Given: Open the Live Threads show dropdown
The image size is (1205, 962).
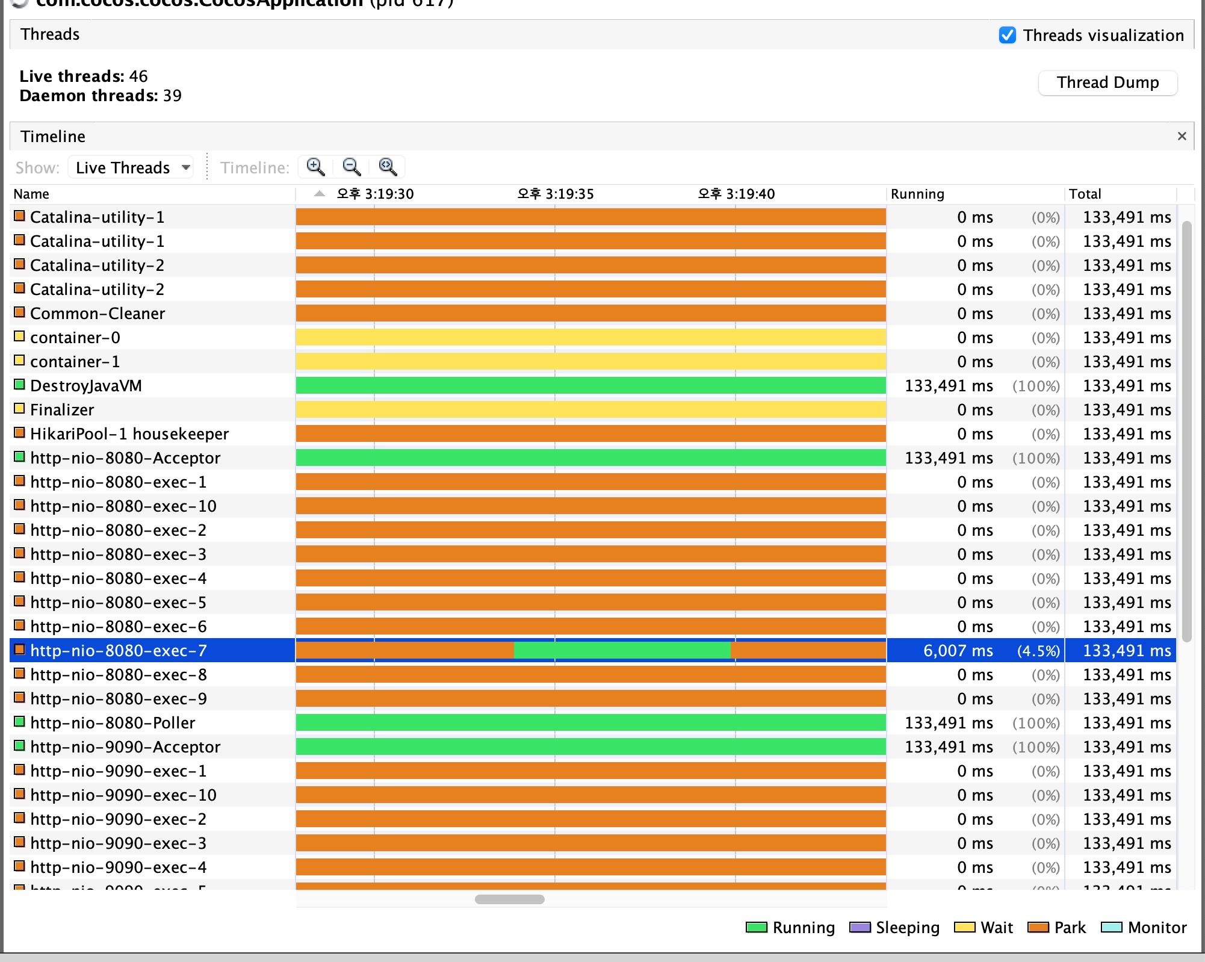Looking at the screenshot, I should [131, 167].
